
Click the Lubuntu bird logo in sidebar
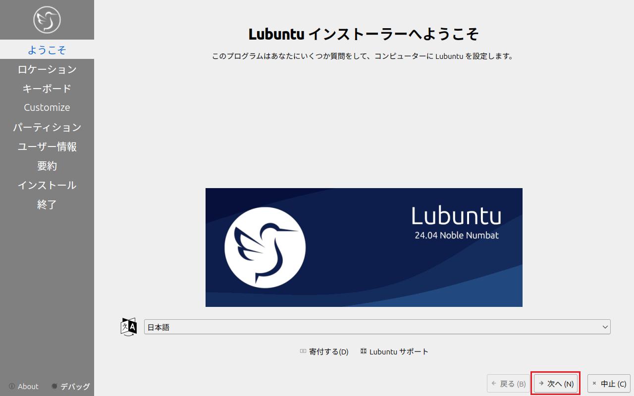click(x=47, y=20)
